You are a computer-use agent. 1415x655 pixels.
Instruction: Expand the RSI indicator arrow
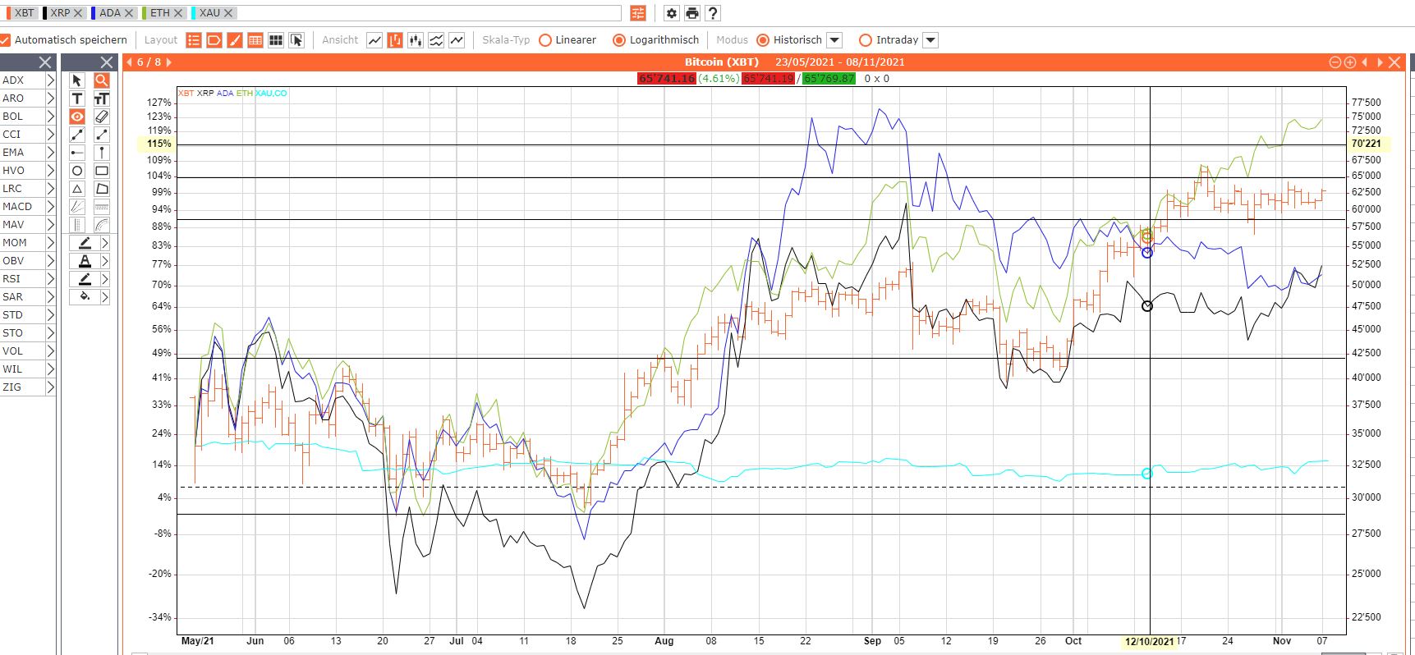tap(50, 279)
